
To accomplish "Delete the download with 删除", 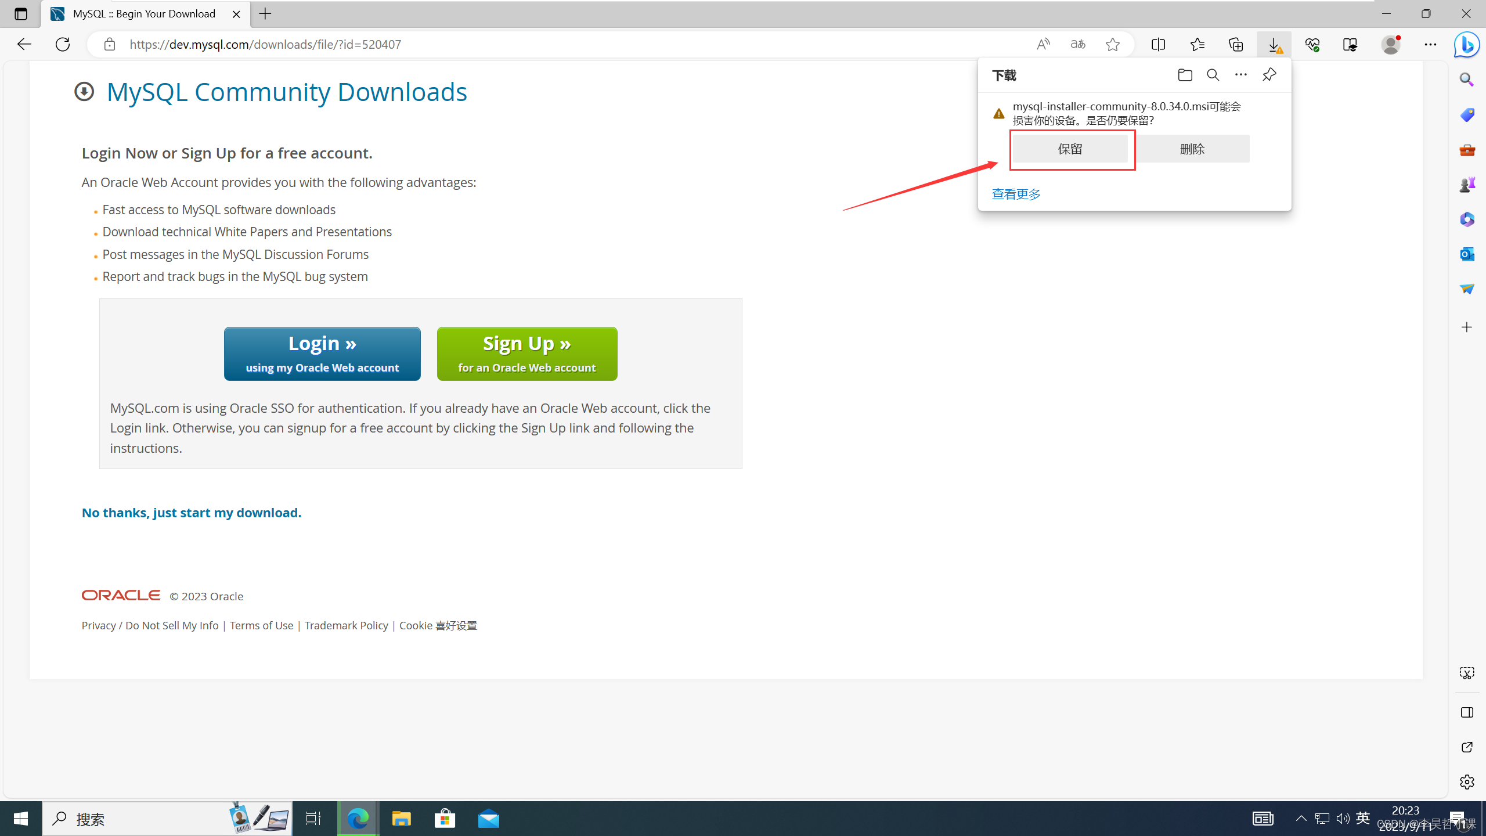I will (x=1192, y=149).
